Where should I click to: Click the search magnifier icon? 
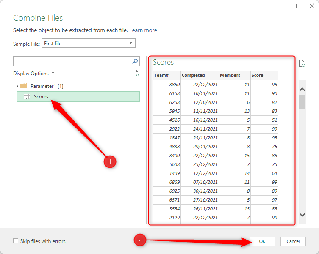tap(135, 61)
